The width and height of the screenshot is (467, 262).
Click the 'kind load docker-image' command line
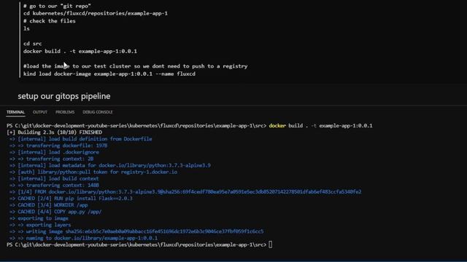[109, 74]
